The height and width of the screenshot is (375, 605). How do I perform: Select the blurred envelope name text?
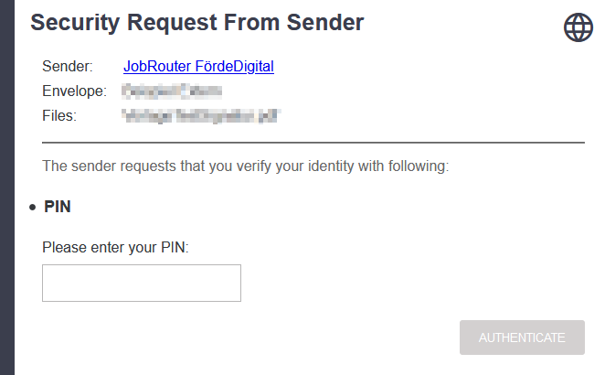(x=172, y=91)
